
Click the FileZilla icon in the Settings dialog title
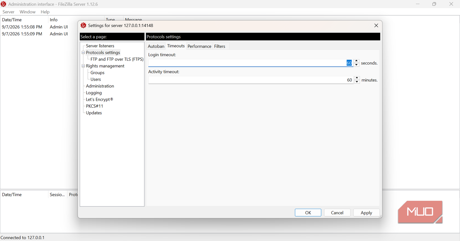pyautogui.click(x=83, y=26)
